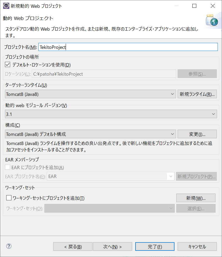Image resolution: width=222 pixels, height=257 pixels.
Task: Proceed with 次へ(N) > button
Action: 112,247
